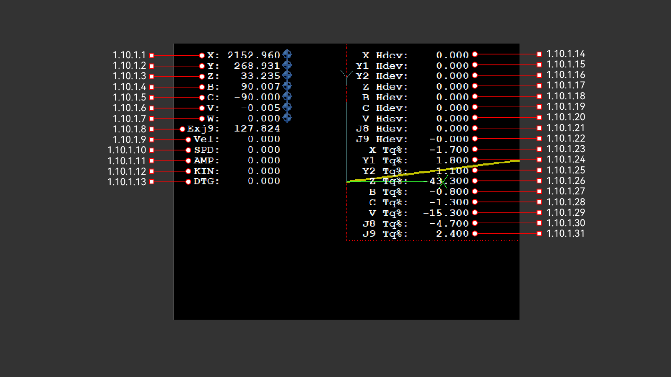This screenshot has height=377, width=671.
Task: Click the homed icon next to B axis
Action: pos(287,86)
